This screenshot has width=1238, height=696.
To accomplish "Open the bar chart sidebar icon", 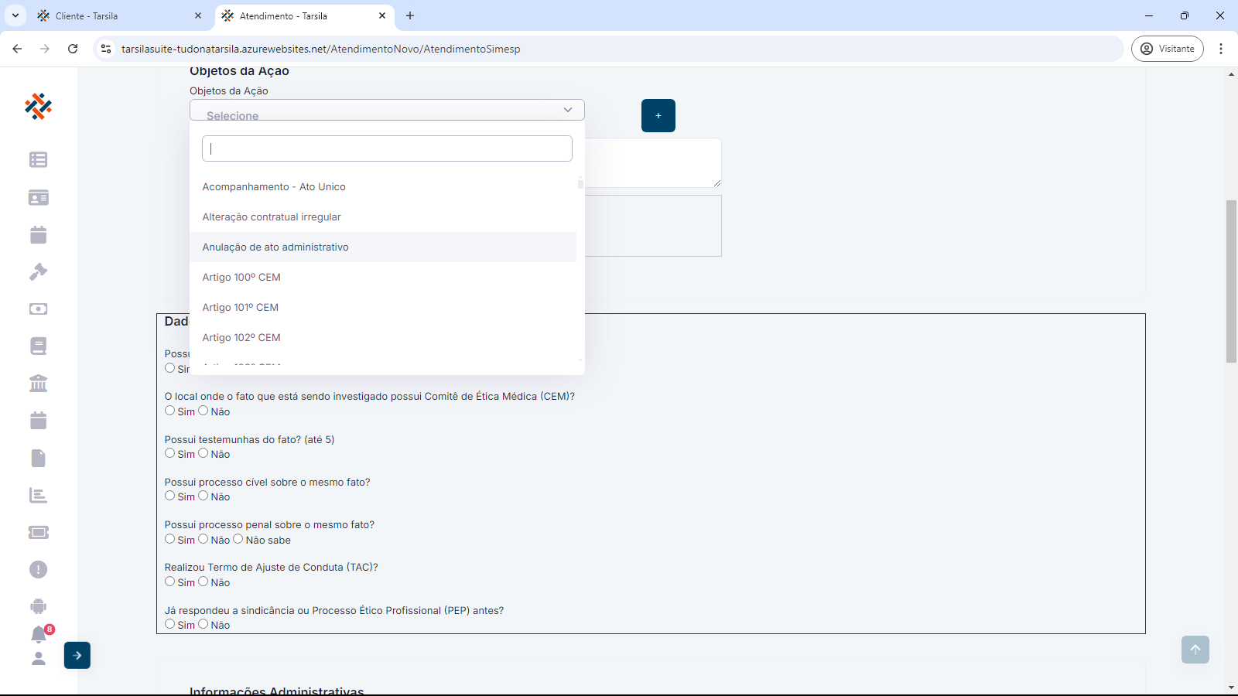I will point(38,495).
